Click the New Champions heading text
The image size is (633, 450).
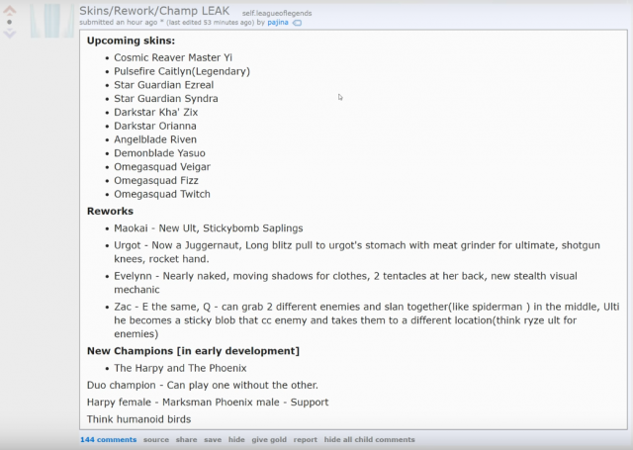tap(193, 350)
